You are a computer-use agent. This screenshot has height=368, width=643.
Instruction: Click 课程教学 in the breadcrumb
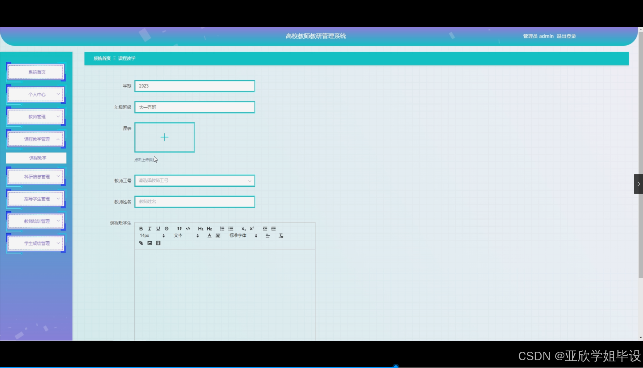(127, 58)
